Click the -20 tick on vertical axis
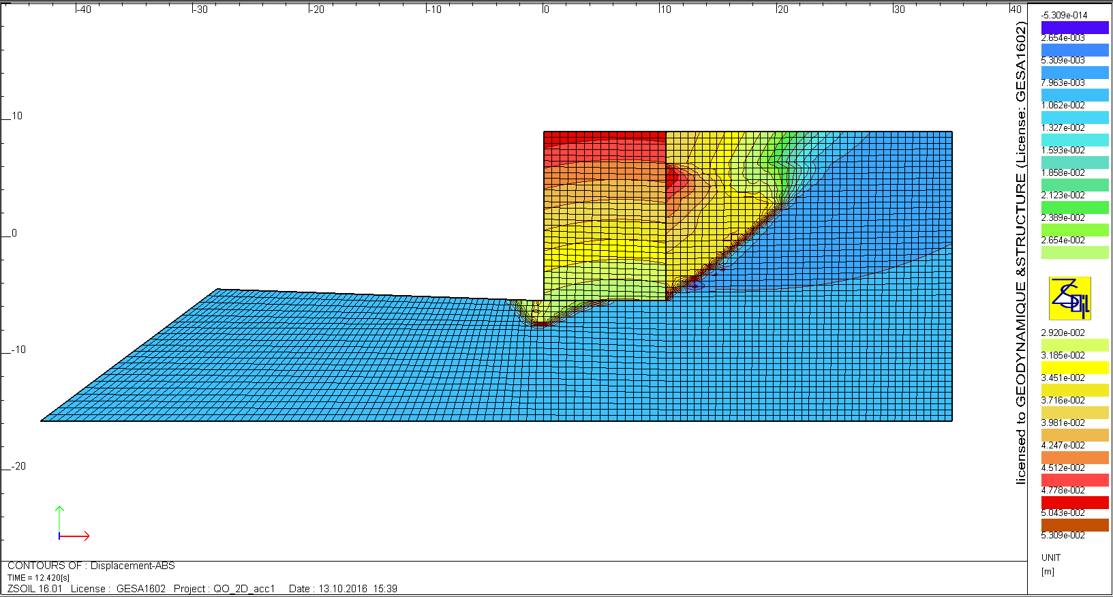This screenshot has height=597, width=1113. [x=18, y=467]
